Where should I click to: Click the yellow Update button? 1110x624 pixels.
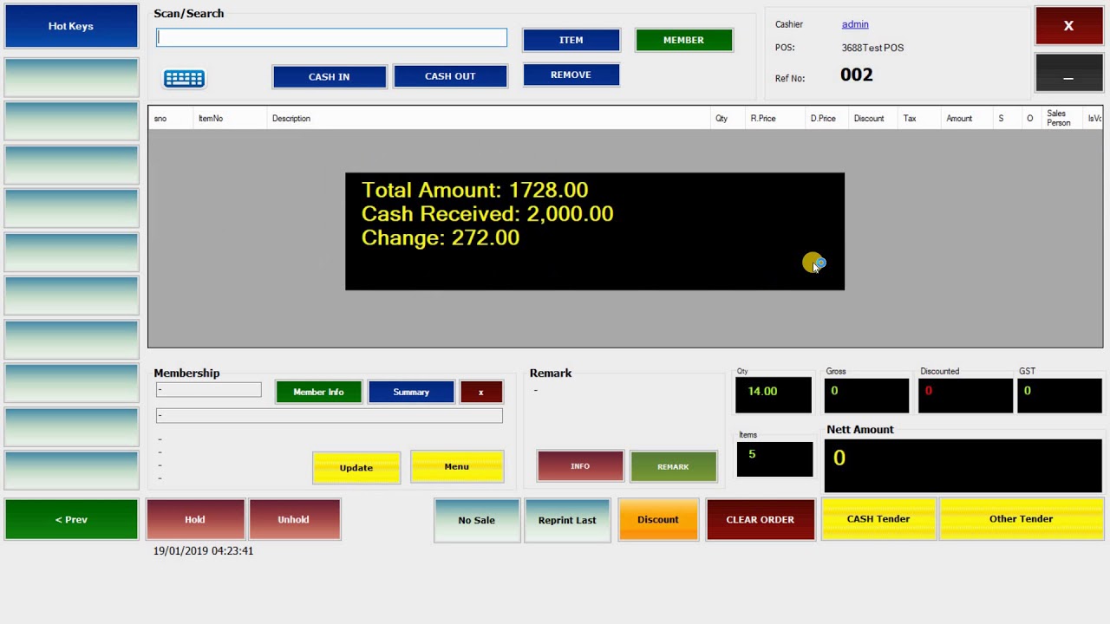tap(356, 468)
